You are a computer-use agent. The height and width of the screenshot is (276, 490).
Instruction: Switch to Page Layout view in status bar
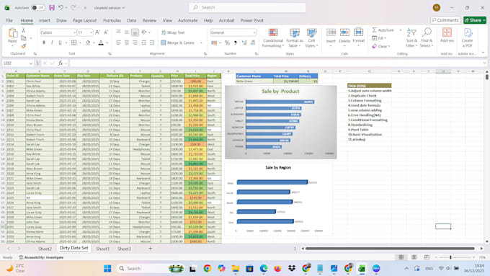[x=414, y=257]
